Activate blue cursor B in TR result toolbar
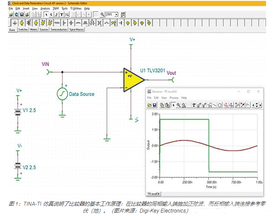276x216 pixels. click(x=231, y=105)
